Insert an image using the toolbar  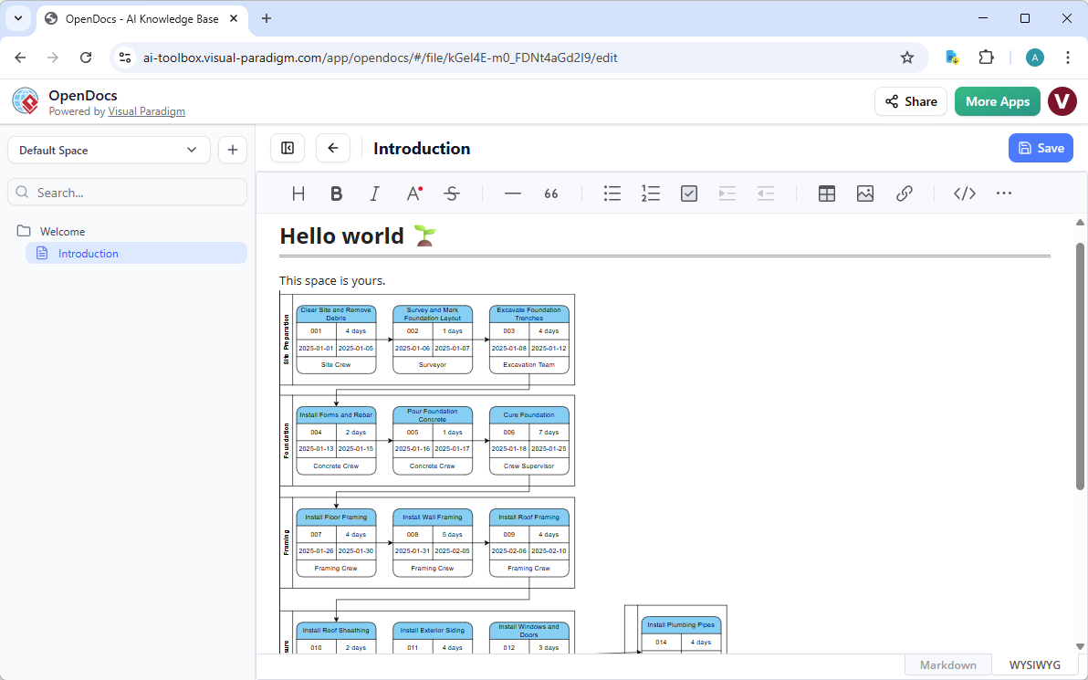(864, 194)
